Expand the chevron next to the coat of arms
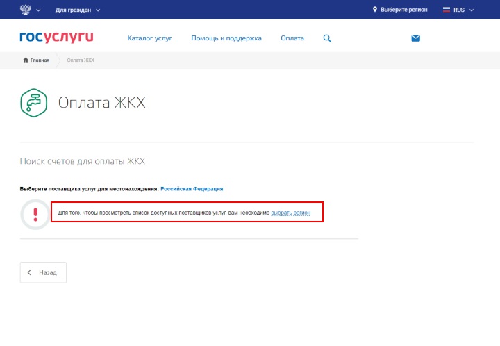The width and height of the screenshot is (500, 346). click(x=38, y=10)
